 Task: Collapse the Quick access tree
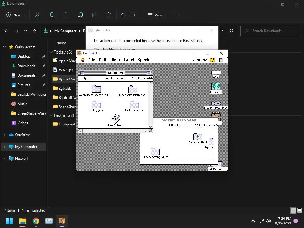click(4, 47)
